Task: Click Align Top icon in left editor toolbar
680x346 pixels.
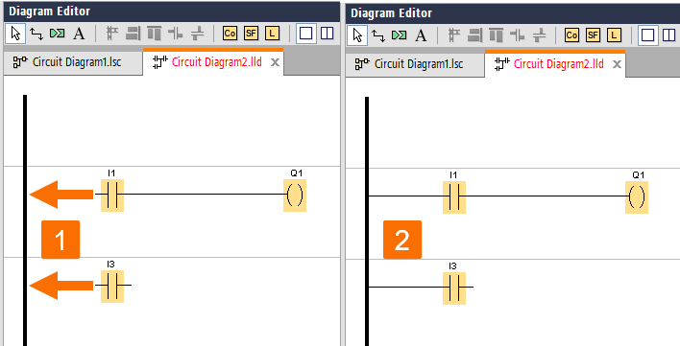Action: coord(155,34)
